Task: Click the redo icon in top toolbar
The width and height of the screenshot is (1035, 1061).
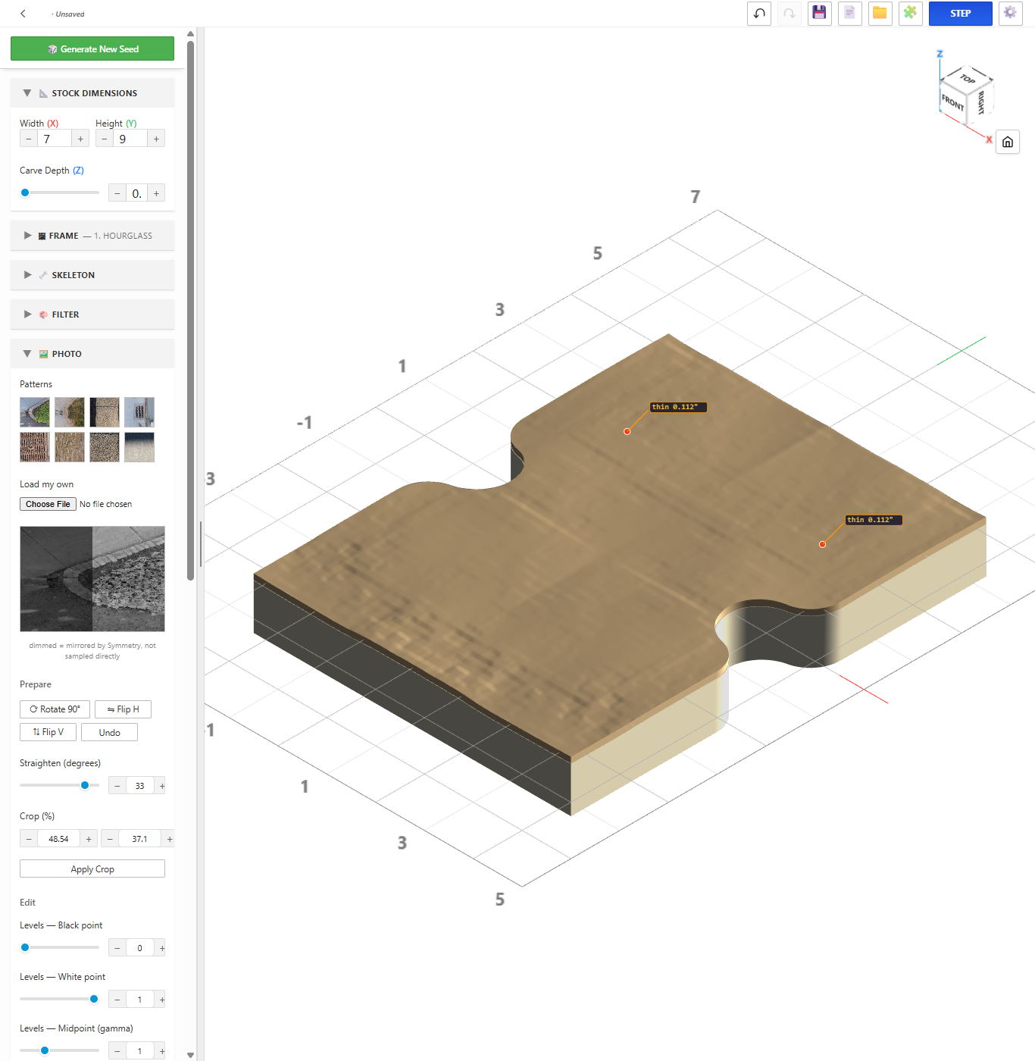Action: point(790,14)
